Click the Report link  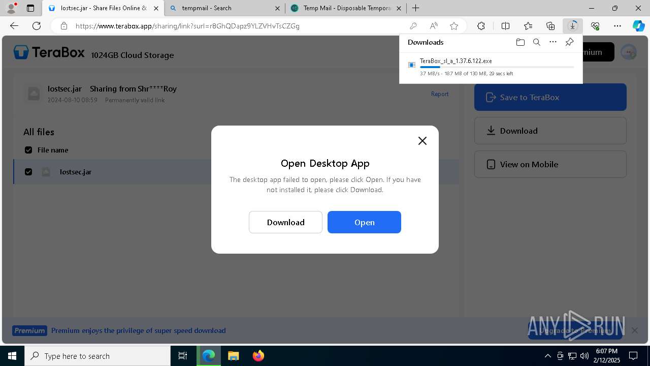(x=440, y=94)
